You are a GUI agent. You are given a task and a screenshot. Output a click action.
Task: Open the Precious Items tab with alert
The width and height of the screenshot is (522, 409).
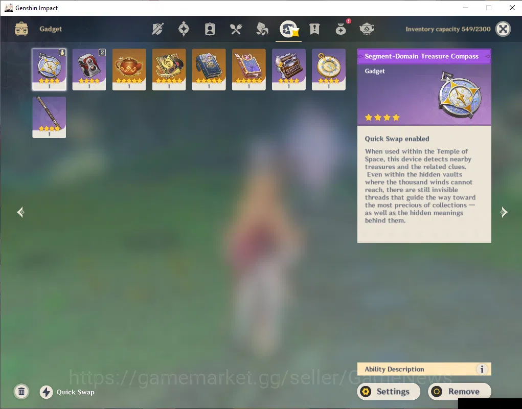(341, 29)
